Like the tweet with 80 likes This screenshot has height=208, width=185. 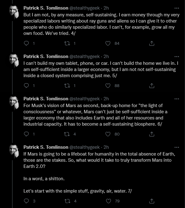[x=108, y=134]
